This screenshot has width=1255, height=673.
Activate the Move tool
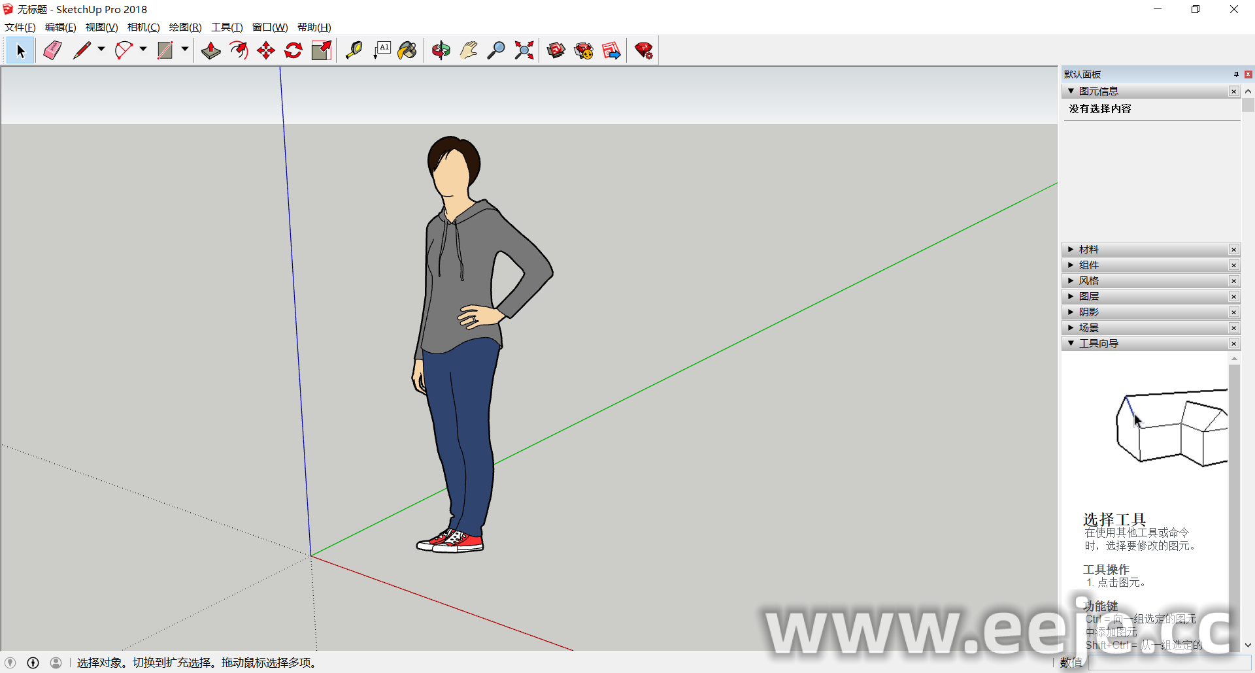click(x=266, y=50)
